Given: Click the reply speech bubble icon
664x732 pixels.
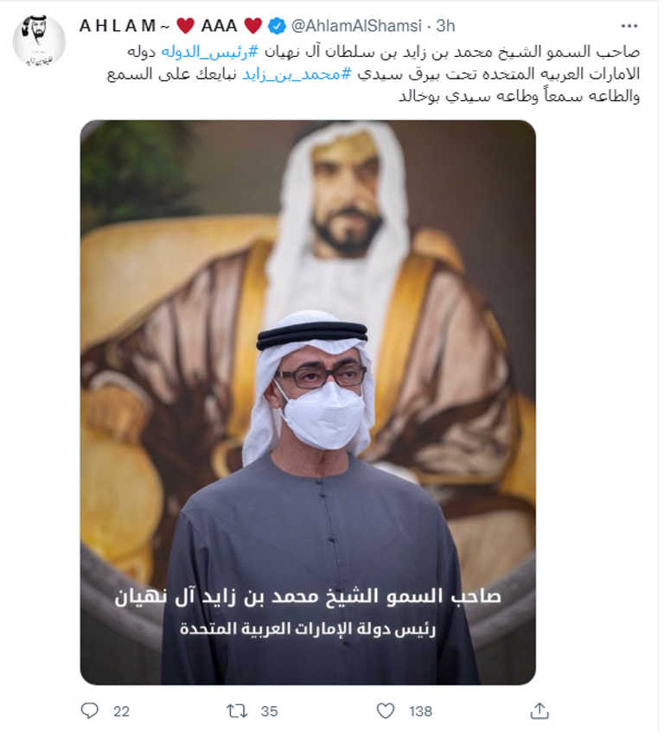Looking at the screenshot, I should (90, 710).
